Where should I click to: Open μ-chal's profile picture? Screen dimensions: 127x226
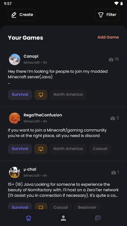tap(15, 172)
